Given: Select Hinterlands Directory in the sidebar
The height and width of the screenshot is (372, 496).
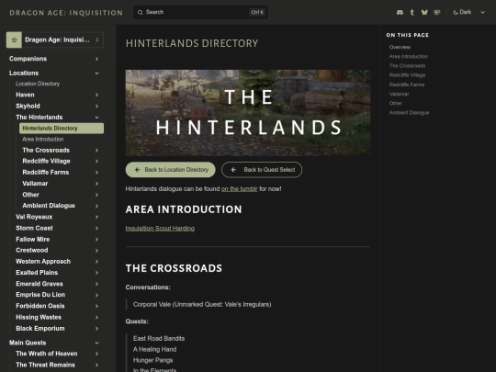Looking at the screenshot, I should tap(62, 129).
